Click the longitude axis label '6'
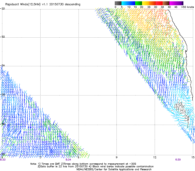 click(x=79, y=157)
